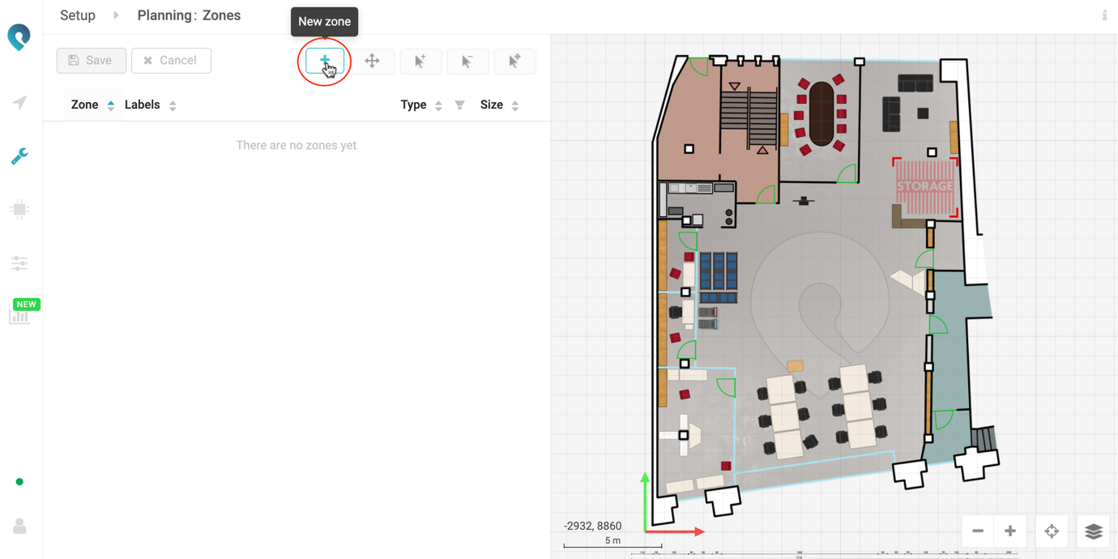1118x559 pixels.
Task: Open the wrench Setup section in sidebar
Action: pyautogui.click(x=19, y=156)
